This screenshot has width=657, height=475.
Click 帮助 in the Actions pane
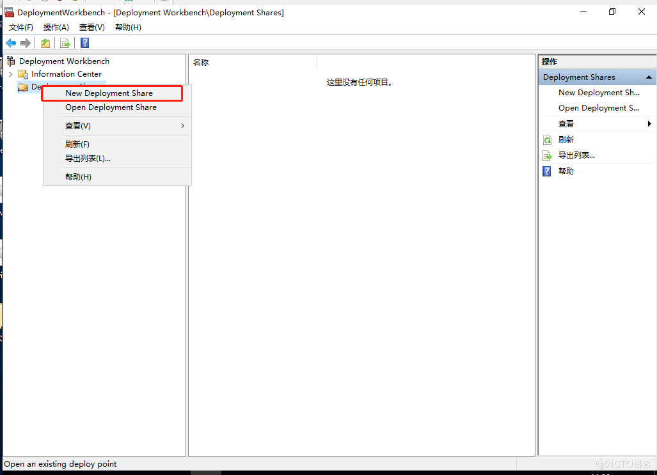[566, 171]
